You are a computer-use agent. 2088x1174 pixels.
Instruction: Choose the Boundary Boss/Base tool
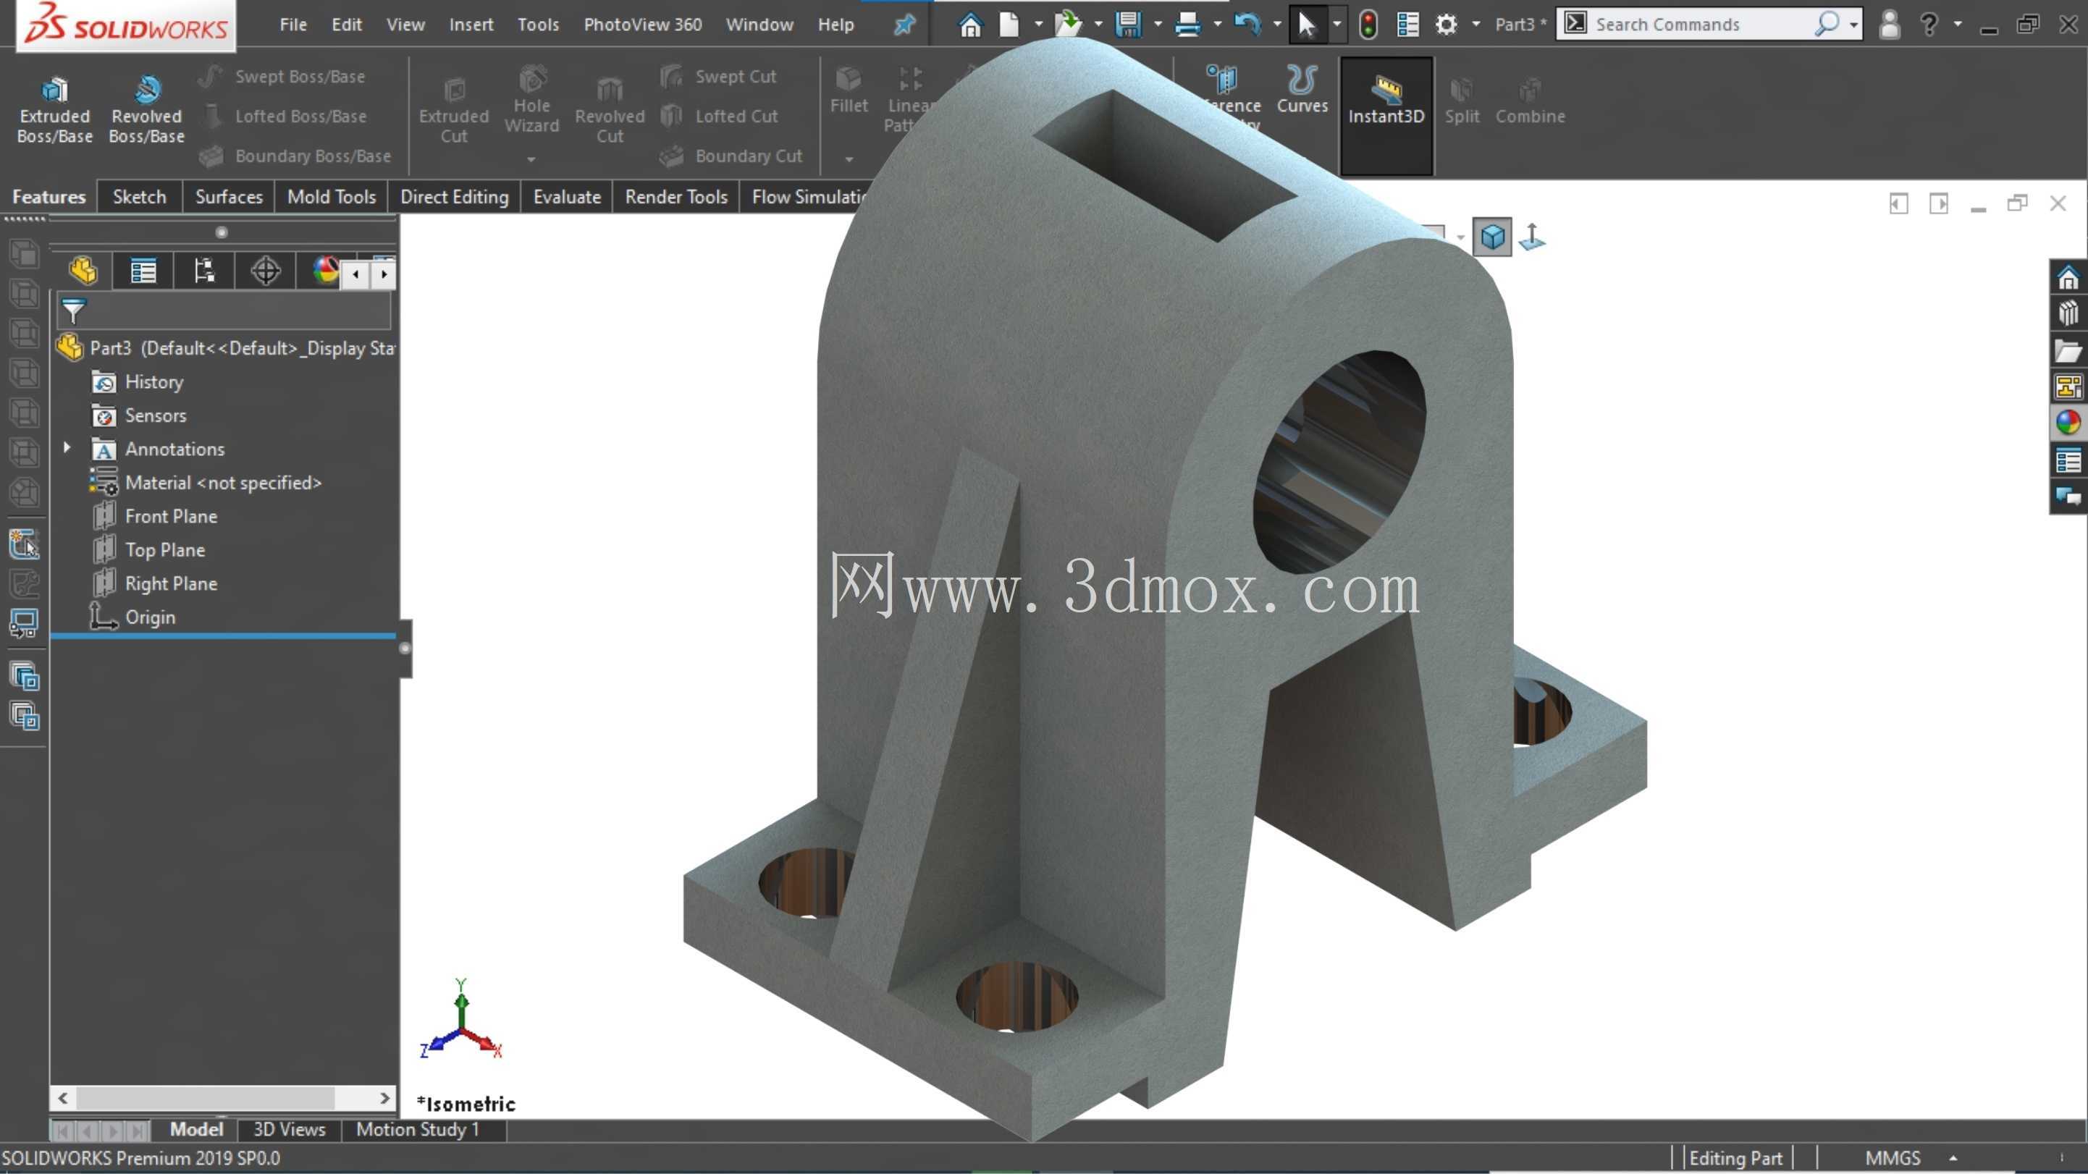(295, 156)
